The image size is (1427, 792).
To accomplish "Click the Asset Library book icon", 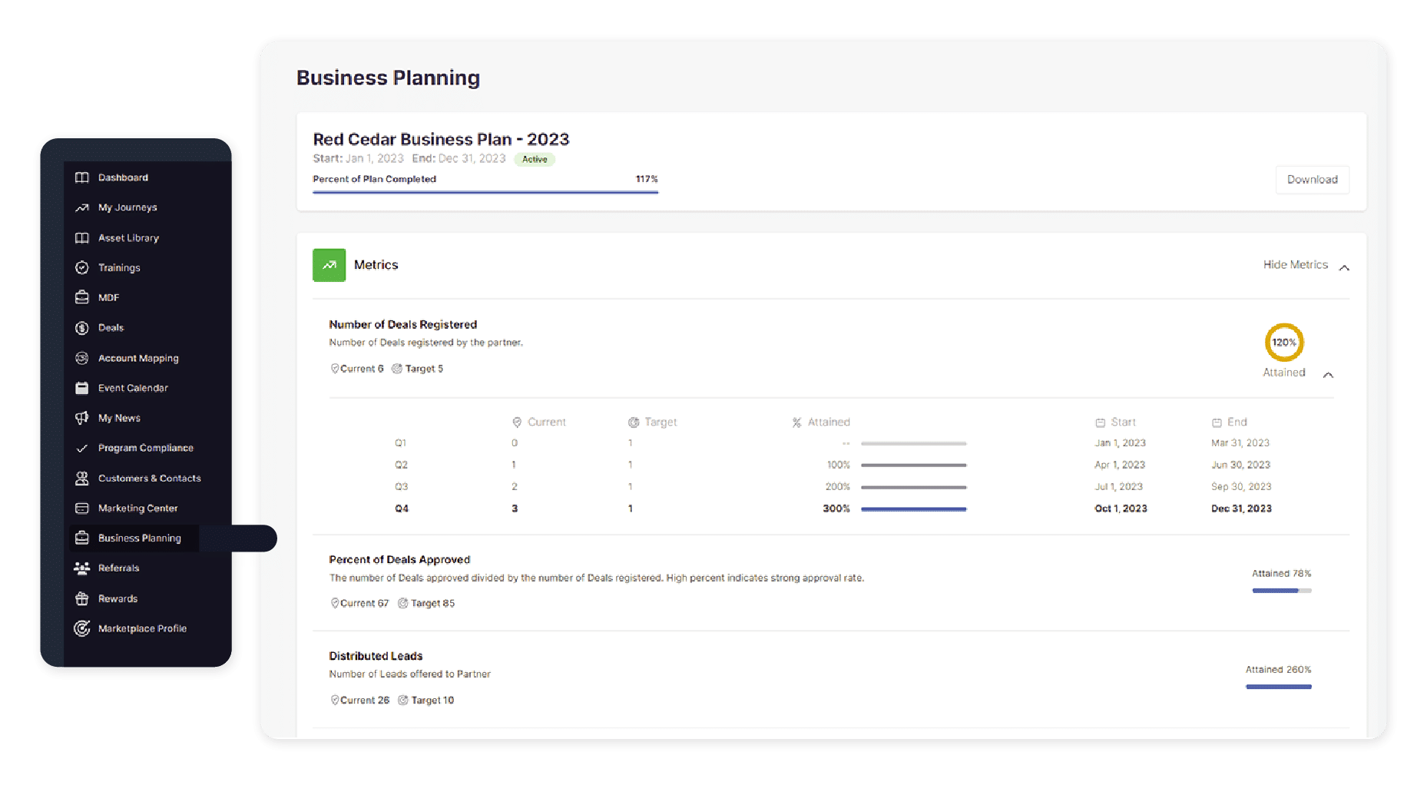I will coord(81,238).
